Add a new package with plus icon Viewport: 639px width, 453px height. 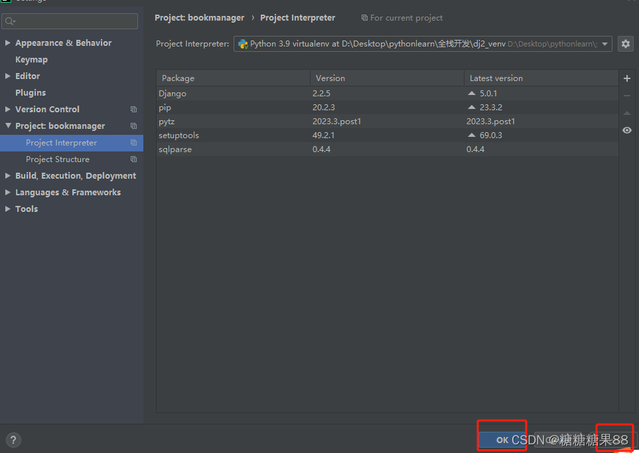point(627,78)
